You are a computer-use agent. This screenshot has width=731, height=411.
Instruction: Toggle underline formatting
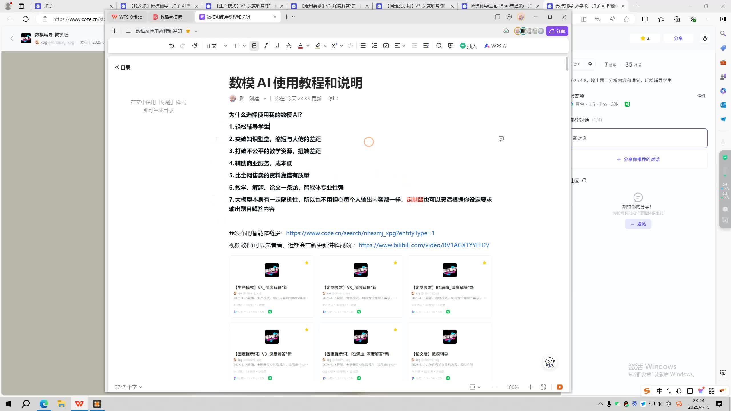(x=277, y=46)
